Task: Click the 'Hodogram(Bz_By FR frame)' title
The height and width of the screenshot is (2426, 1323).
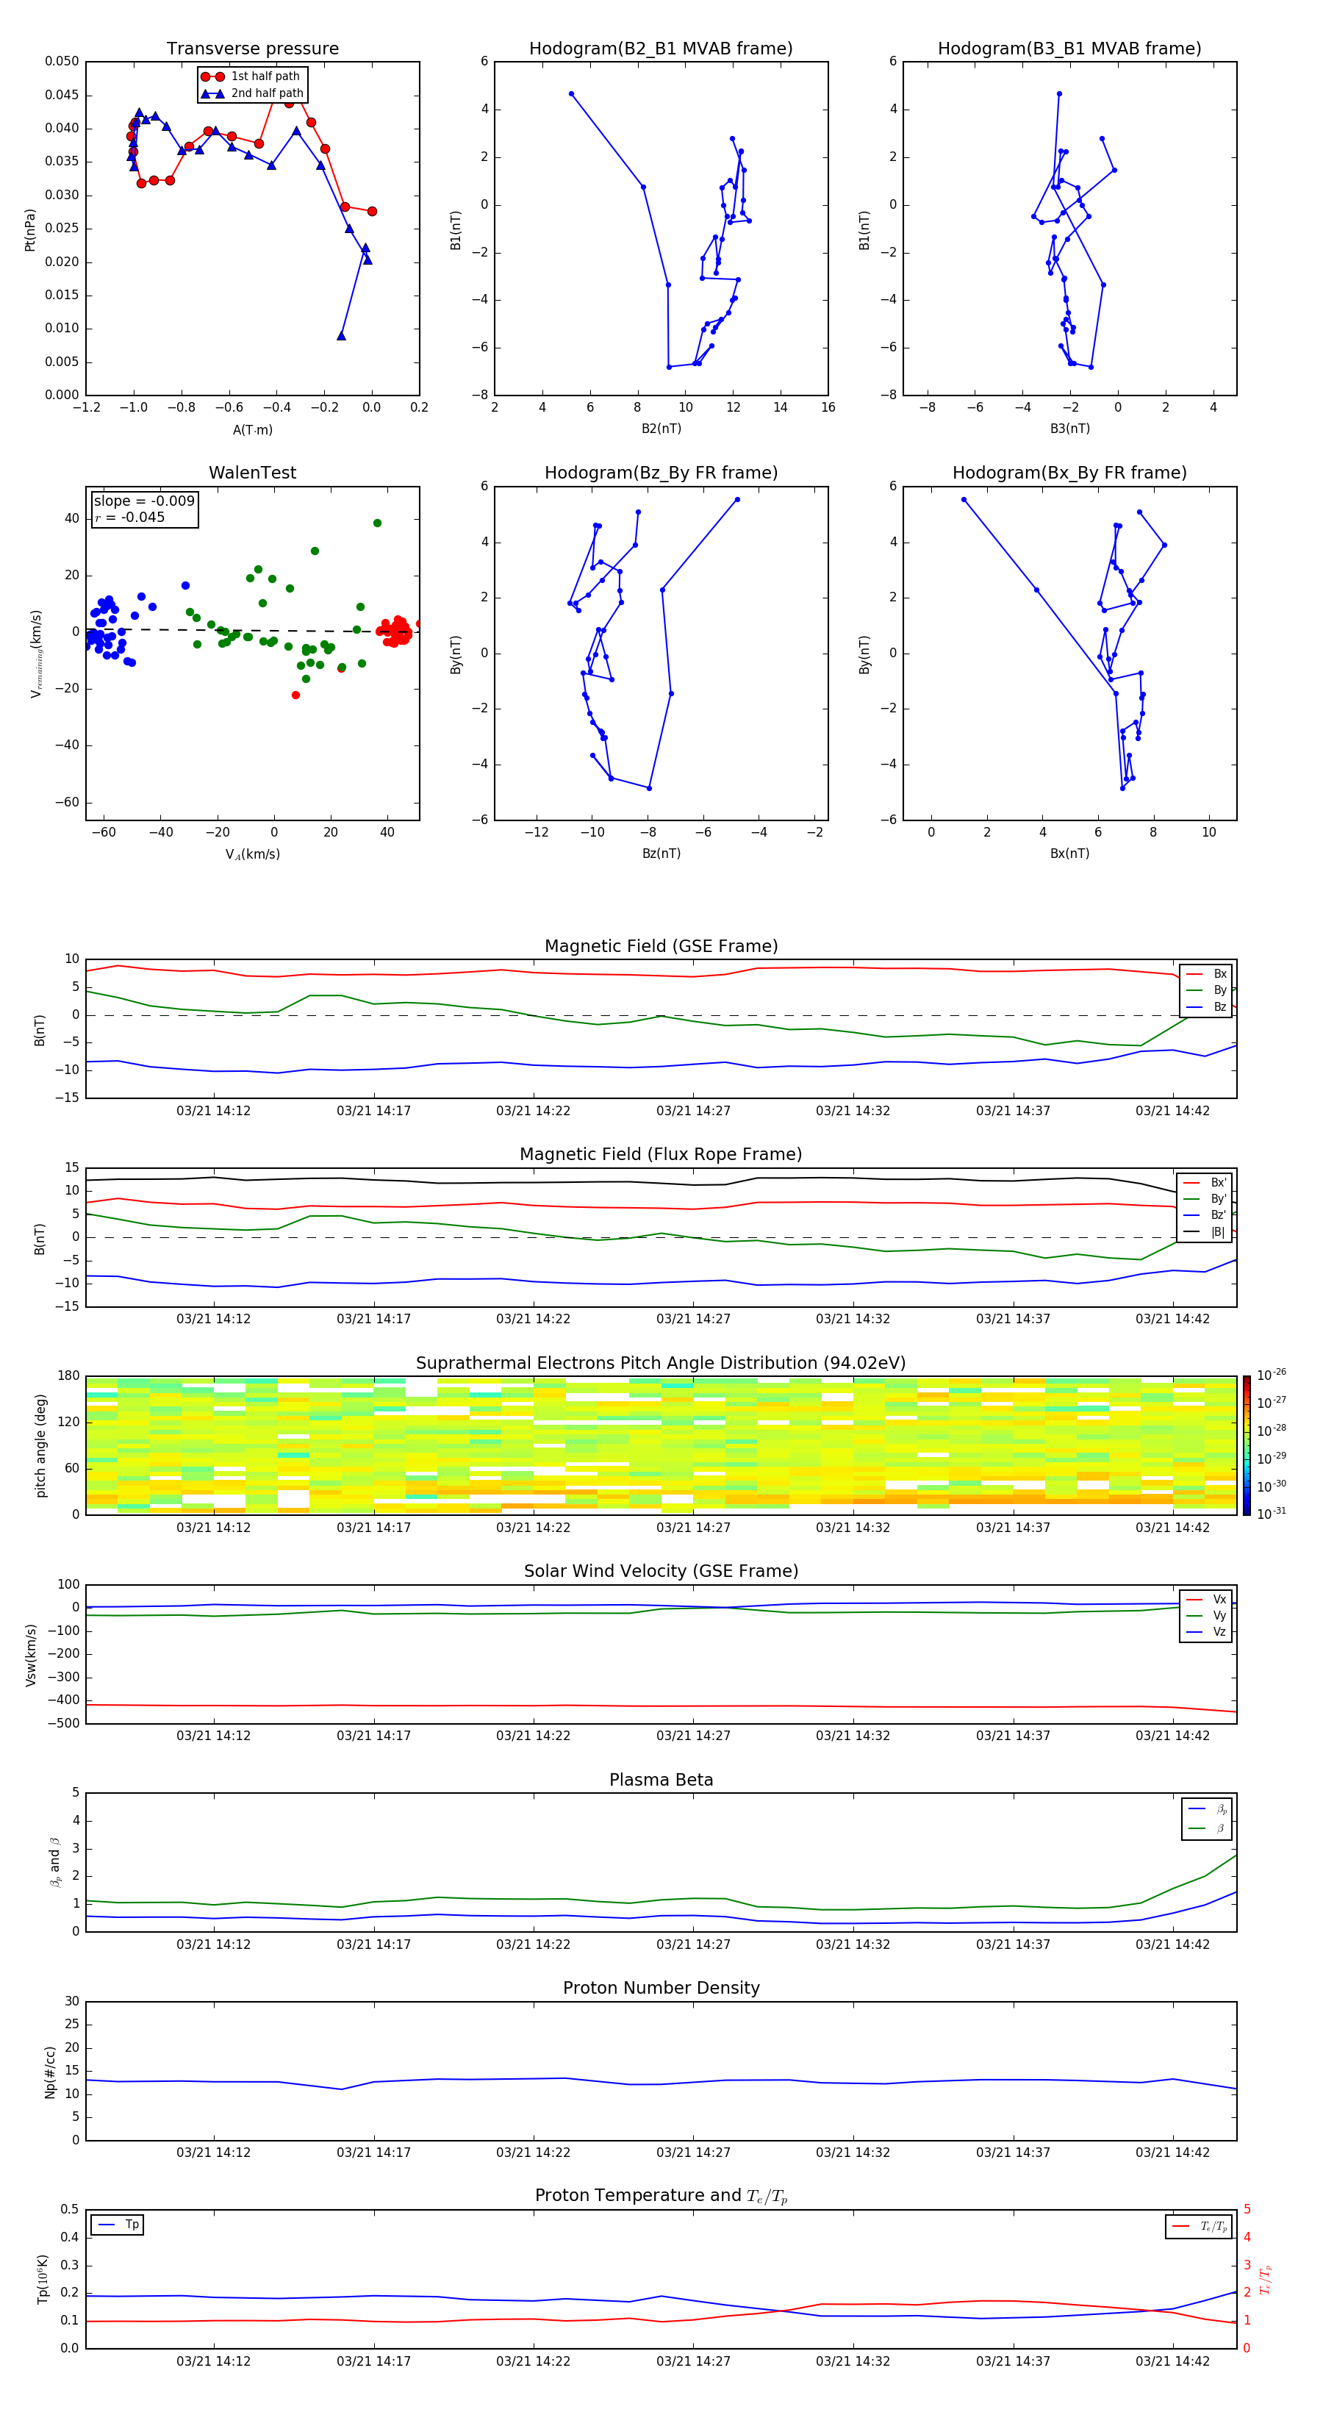Action: pyautogui.click(x=661, y=473)
